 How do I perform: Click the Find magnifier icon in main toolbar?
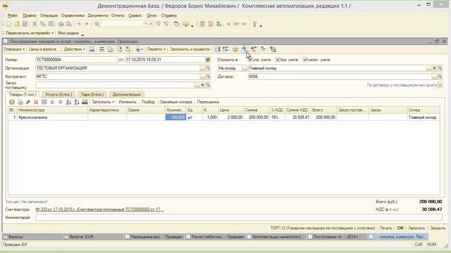[97, 24]
